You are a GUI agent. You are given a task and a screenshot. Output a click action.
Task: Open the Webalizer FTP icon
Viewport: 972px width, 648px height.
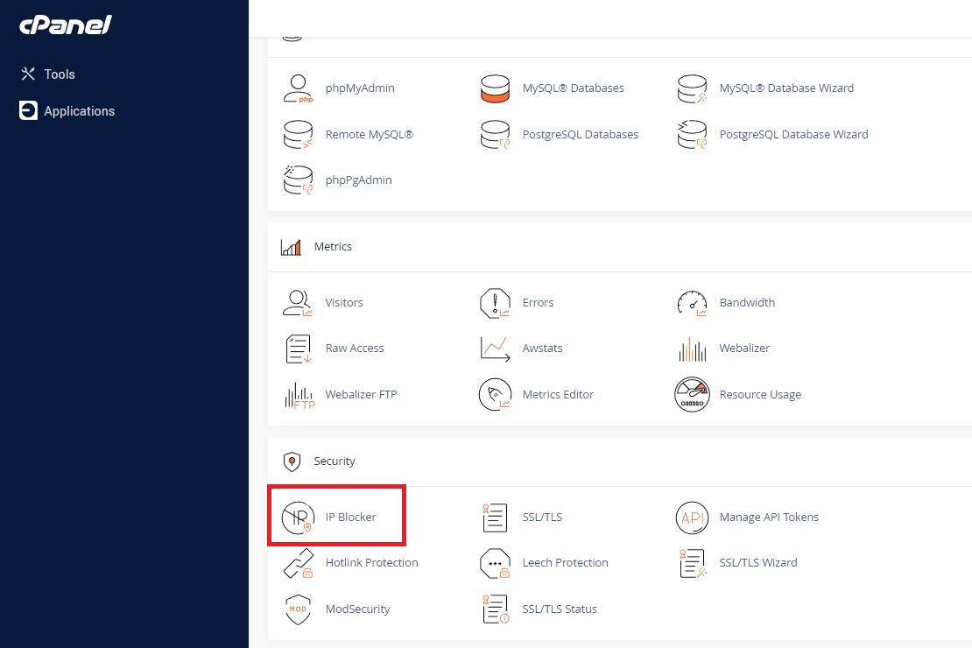(299, 395)
